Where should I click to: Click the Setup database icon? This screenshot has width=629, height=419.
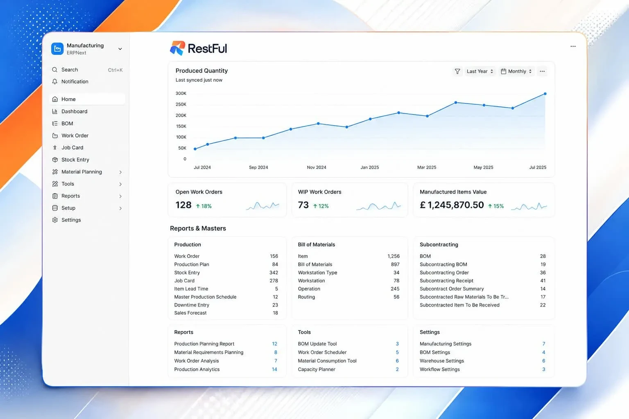pyautogui.click(x=55, y=208)
